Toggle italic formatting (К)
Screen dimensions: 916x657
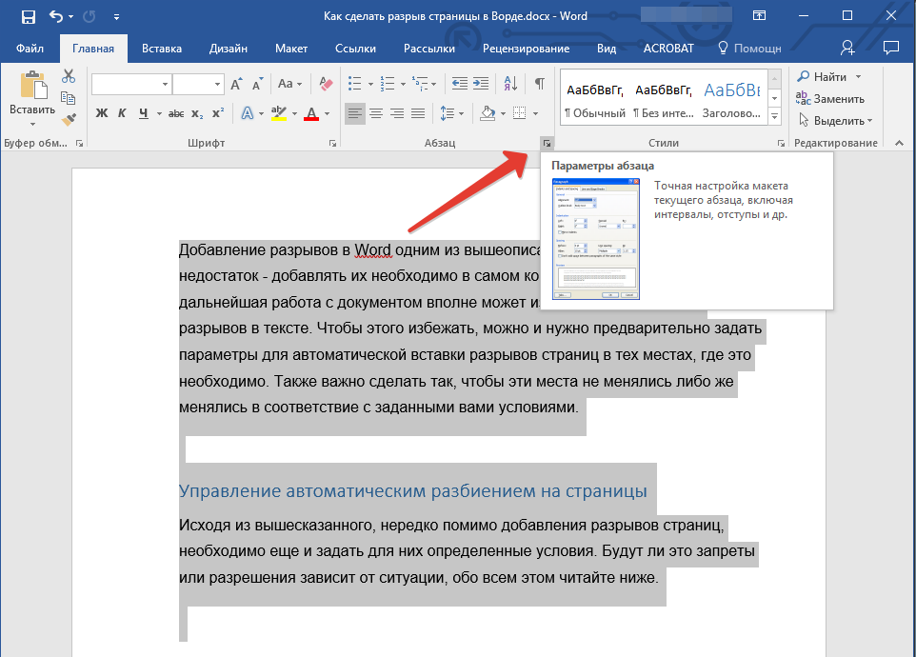(122, 114)
